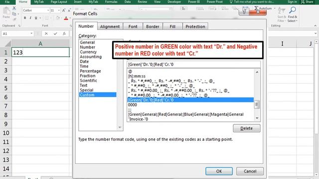Click the Increase Font Size icon
Image resolution: width=319 pixels, height=179 pixels.
pos(64,10)
